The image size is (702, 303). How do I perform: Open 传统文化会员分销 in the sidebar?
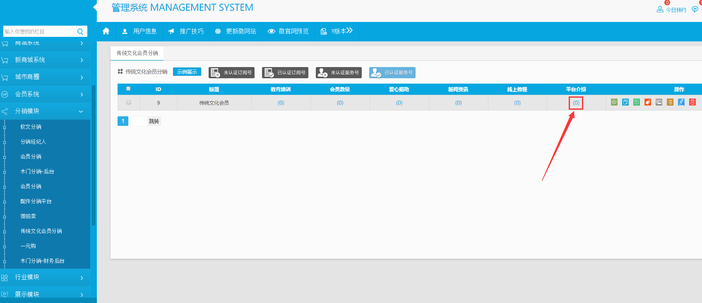[x=41, y=231]
